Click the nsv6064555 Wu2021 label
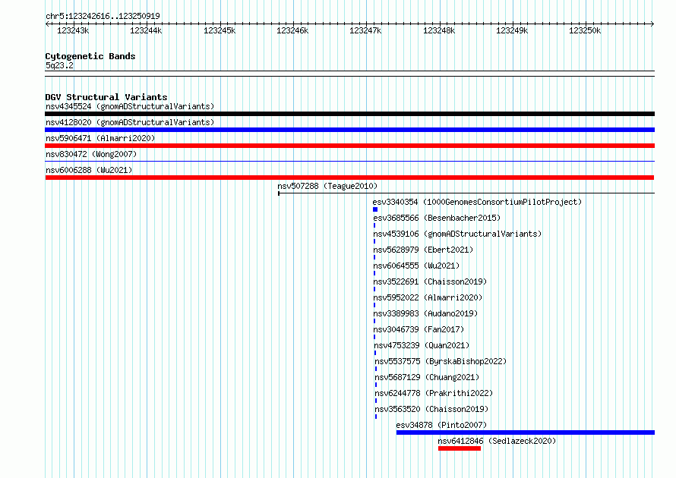The width and height of the screenshot is (676, 478). (416, 266)
